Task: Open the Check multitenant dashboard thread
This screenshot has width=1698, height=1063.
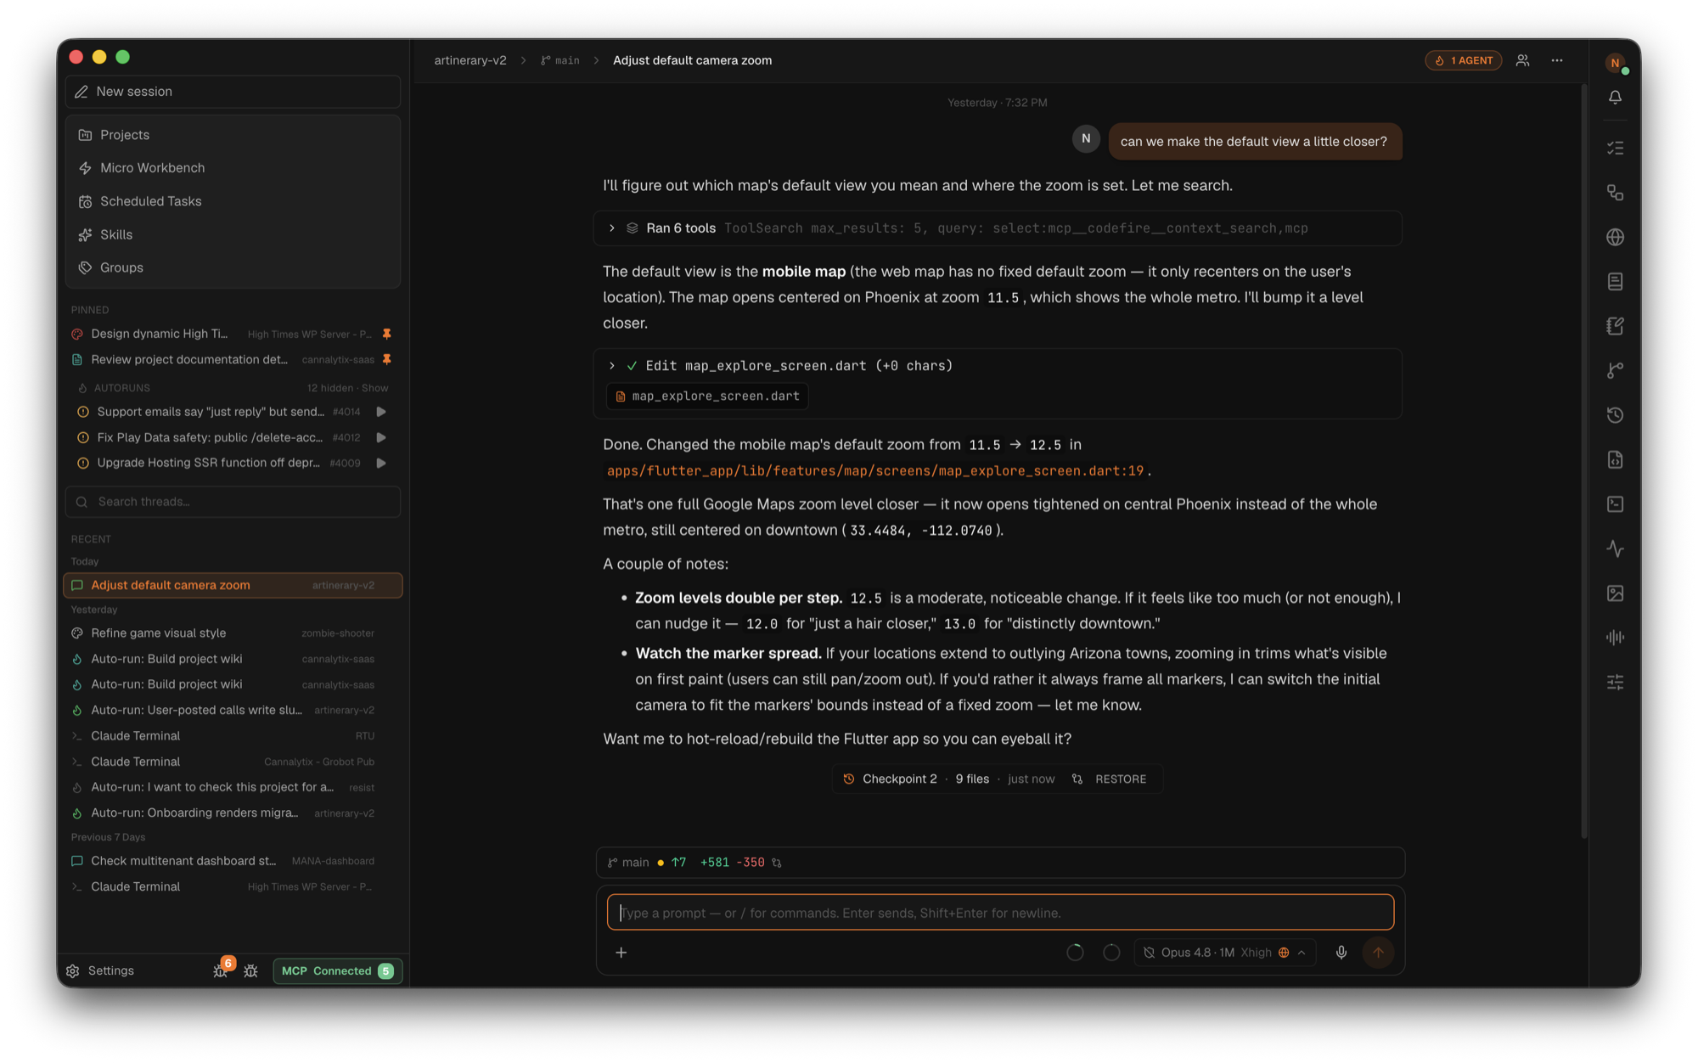Action: (233, 861)
